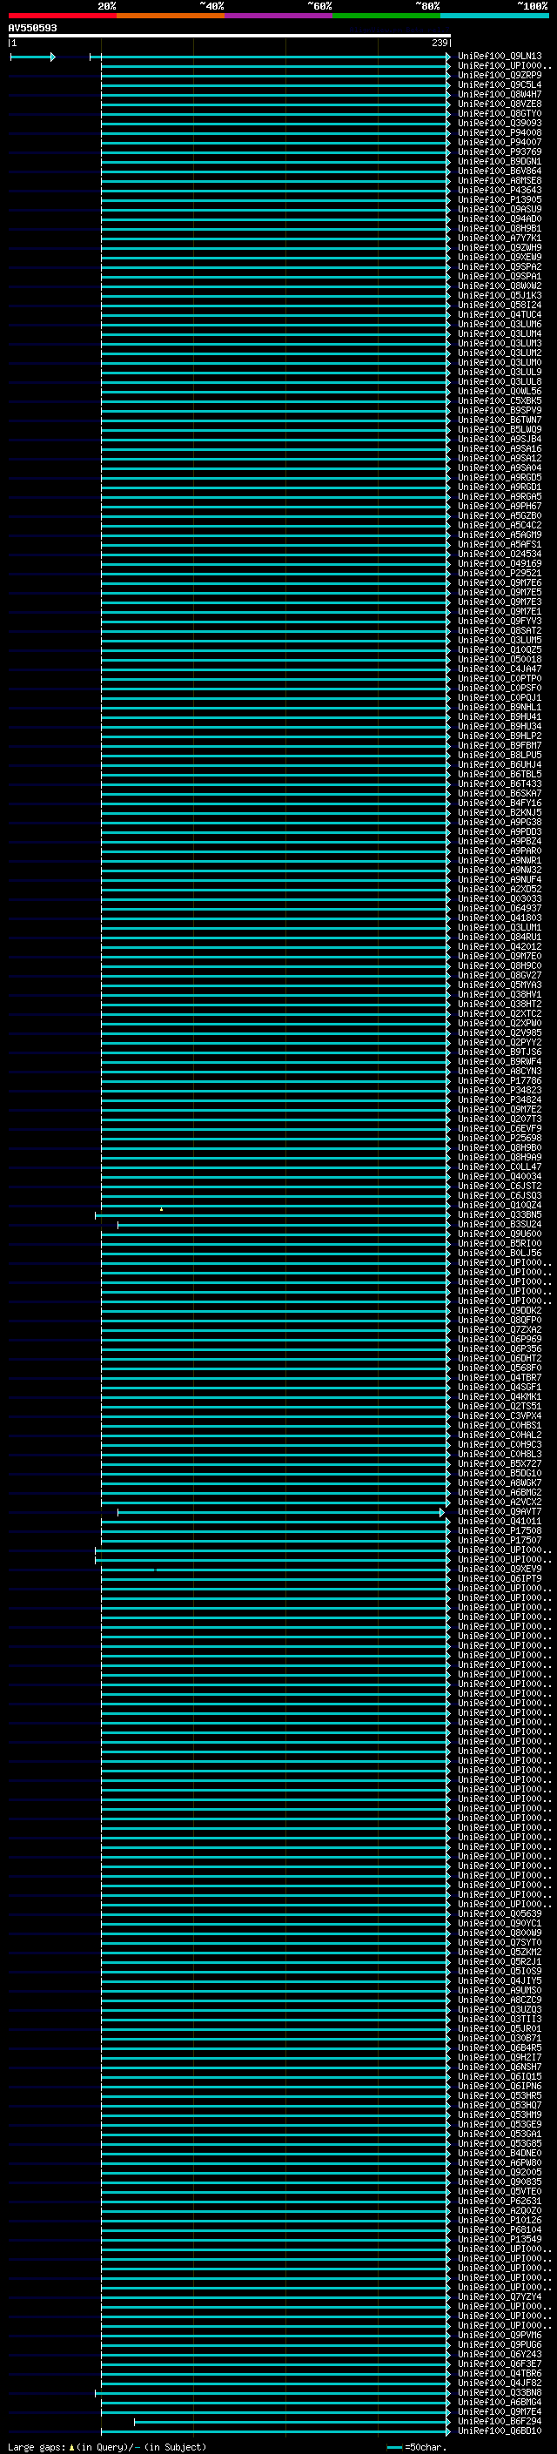The height and width of the screenshot is (2454, 557).
Task: Open hit UniRef100_Q9C5L4
Action: click(499, 84)
